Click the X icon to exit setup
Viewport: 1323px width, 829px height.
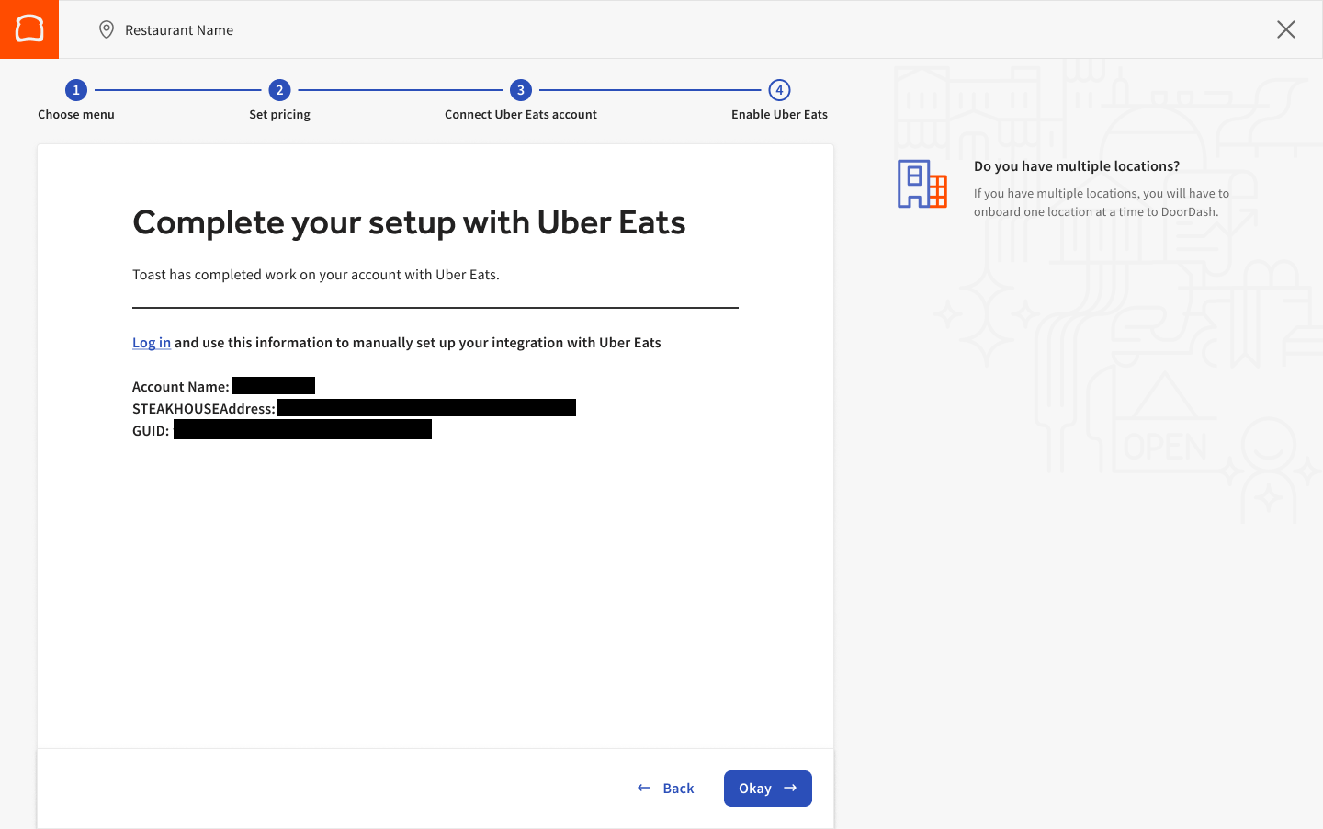coord(1285,29)
